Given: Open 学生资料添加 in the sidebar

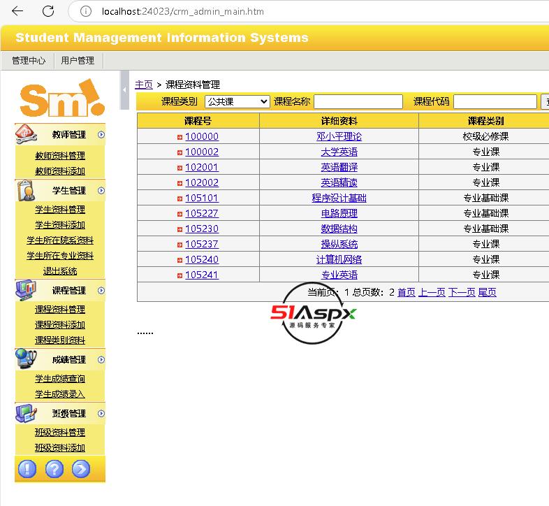Looking at the screenshot, I should click(60, 225).
